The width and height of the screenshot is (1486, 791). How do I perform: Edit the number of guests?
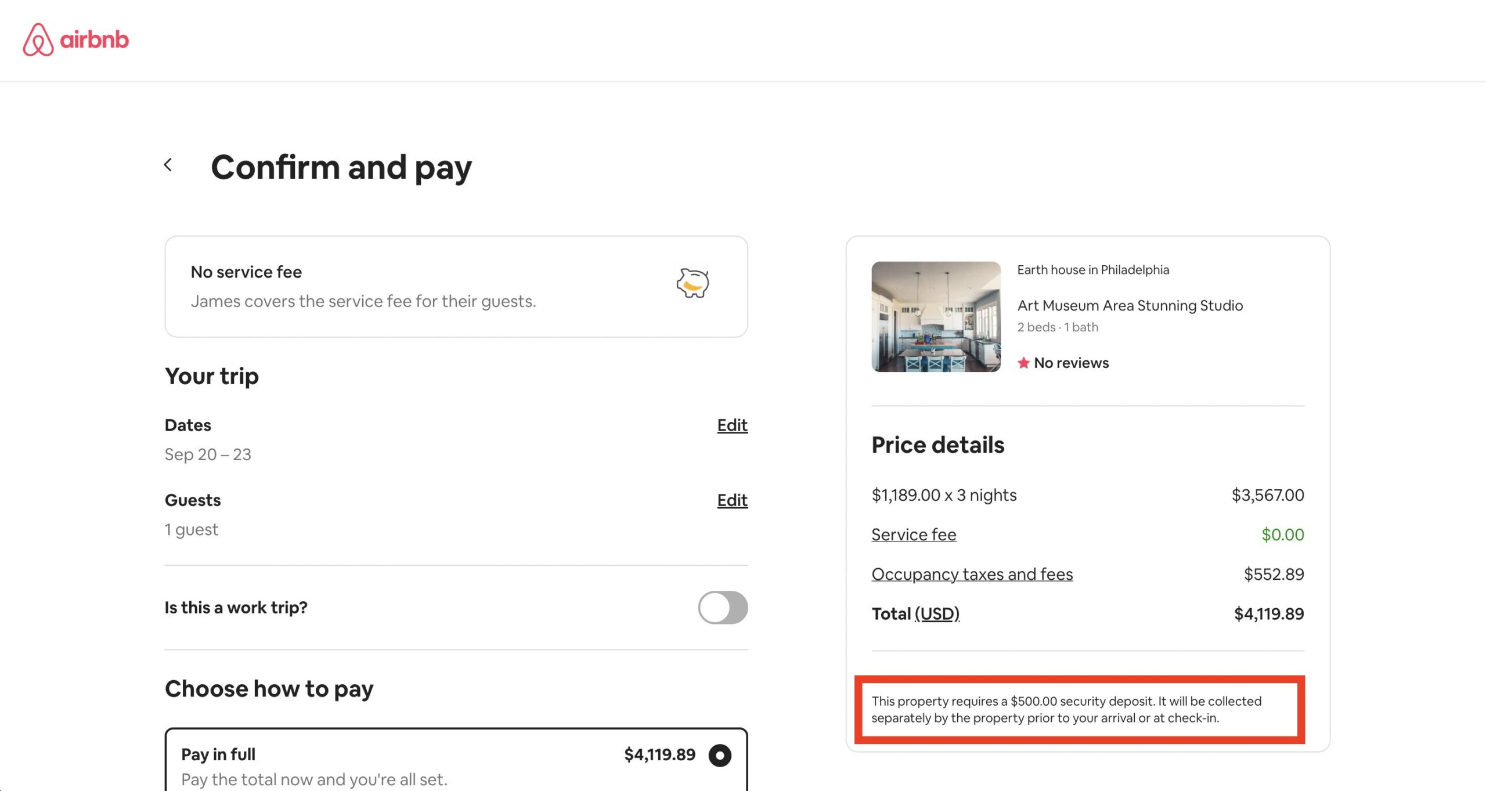tap(732, 500)
